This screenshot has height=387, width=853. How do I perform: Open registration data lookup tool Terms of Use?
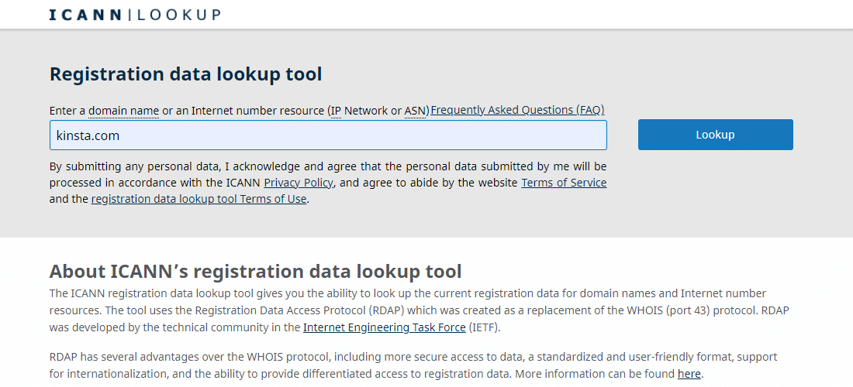[199, 199]
